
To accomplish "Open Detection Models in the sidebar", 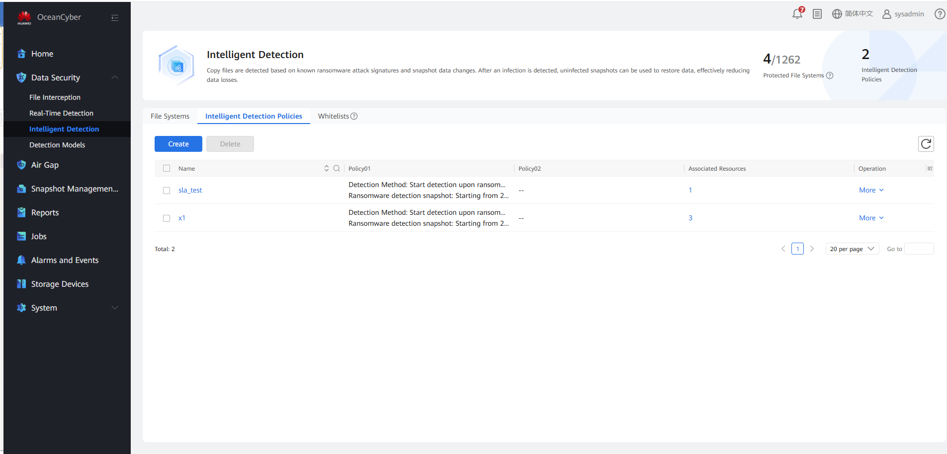I will (57, 145).
